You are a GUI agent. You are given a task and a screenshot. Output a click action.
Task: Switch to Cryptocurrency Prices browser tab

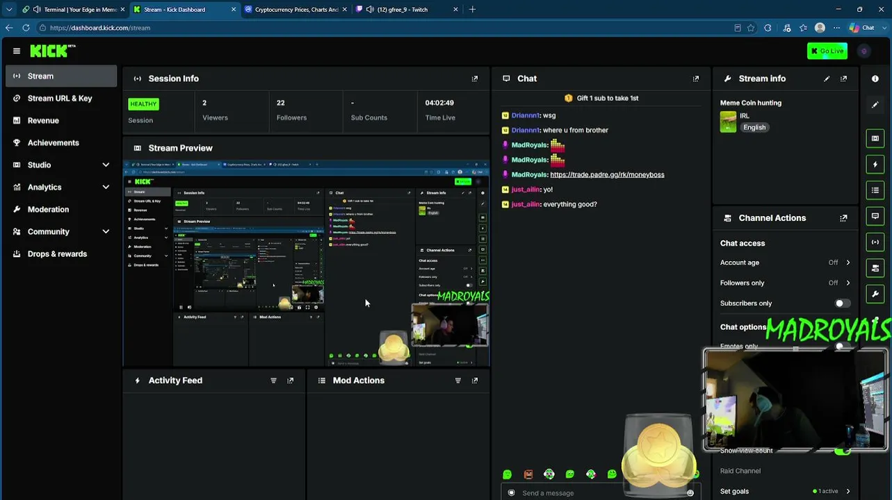point(295,10)
